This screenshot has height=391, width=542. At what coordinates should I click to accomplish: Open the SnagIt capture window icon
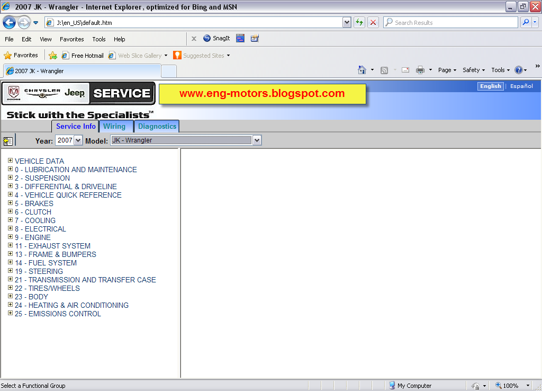240,38
